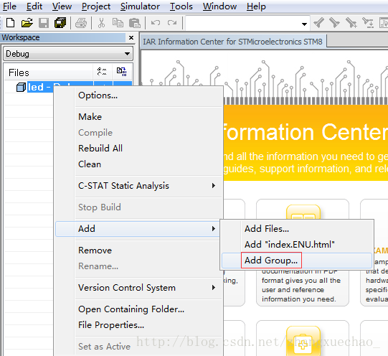The height and width of the screenshot is (356, 388).
Task: Open the Window menu
Action: tap(219, 6)
